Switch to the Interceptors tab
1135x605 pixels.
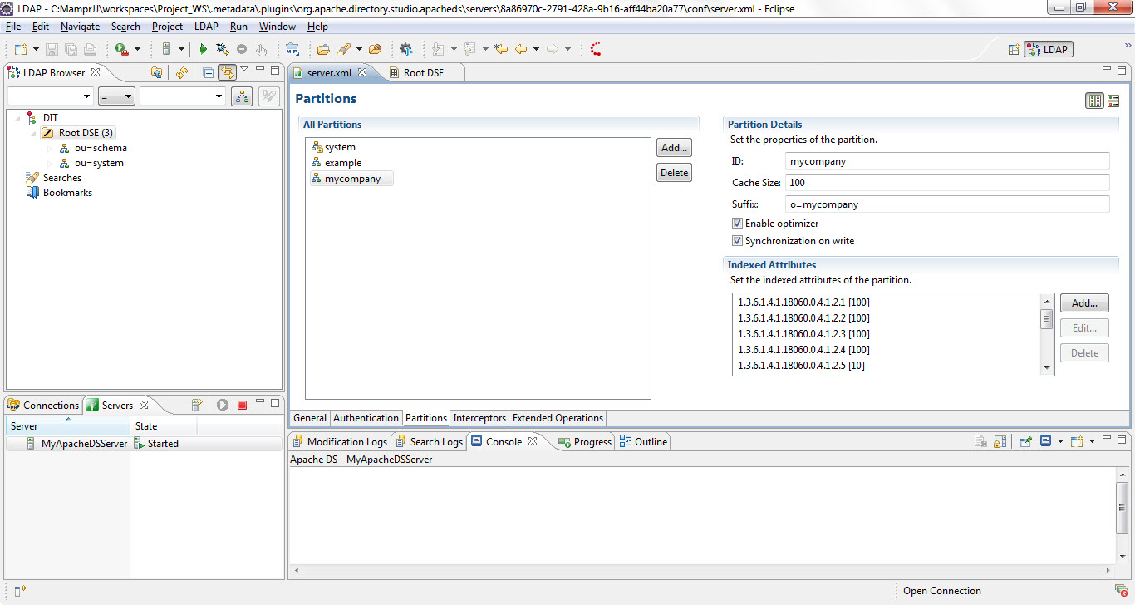tap(479, 418)
